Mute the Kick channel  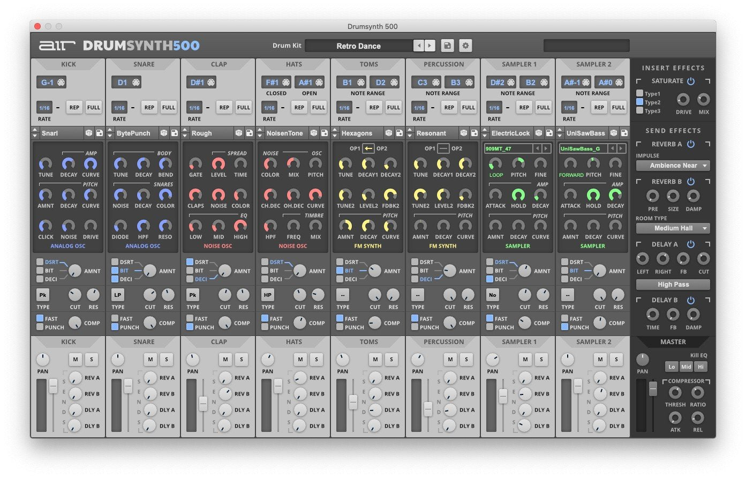(x=76, y=360)
